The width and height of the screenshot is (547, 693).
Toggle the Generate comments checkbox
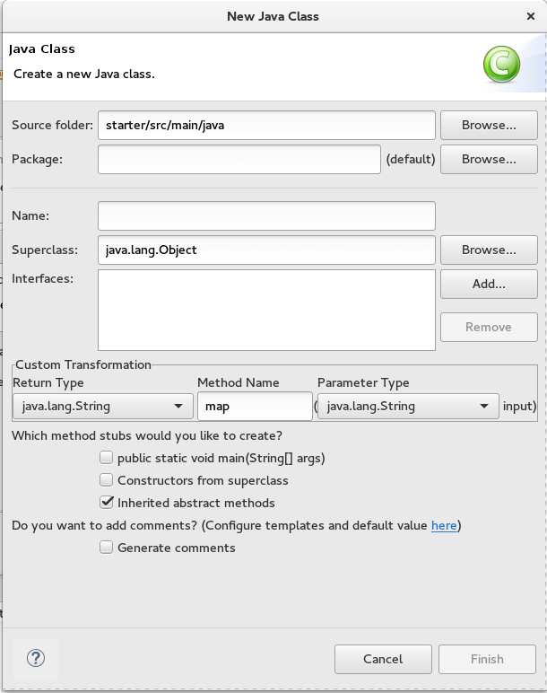[x=107, y=548]
